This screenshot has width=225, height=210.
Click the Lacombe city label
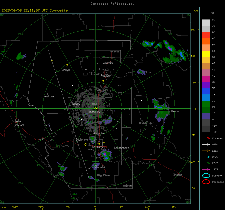(108, 63)
